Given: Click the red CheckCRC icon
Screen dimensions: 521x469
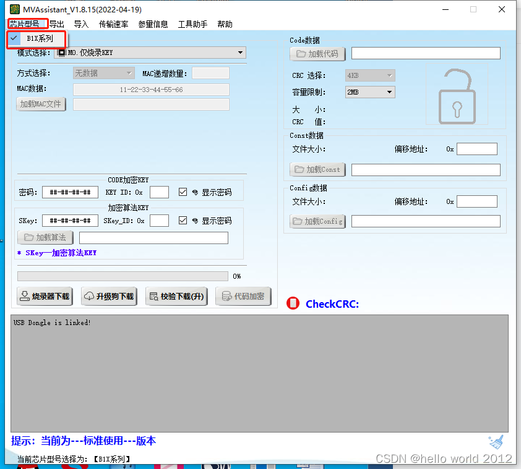Looking at the screenshot, I should pyautogui.click(x=293, y=303).
